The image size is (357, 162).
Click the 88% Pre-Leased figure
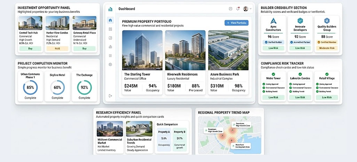click(x=196, y=86)
